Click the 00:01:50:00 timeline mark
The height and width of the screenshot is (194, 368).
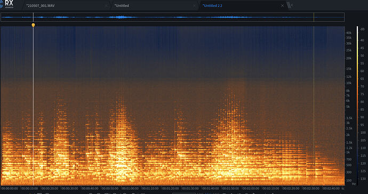point(231,188)
